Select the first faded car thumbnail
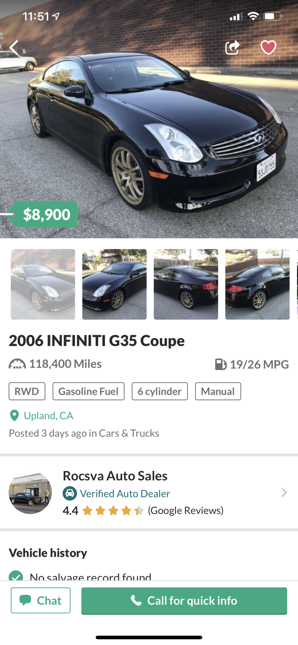 43,284
